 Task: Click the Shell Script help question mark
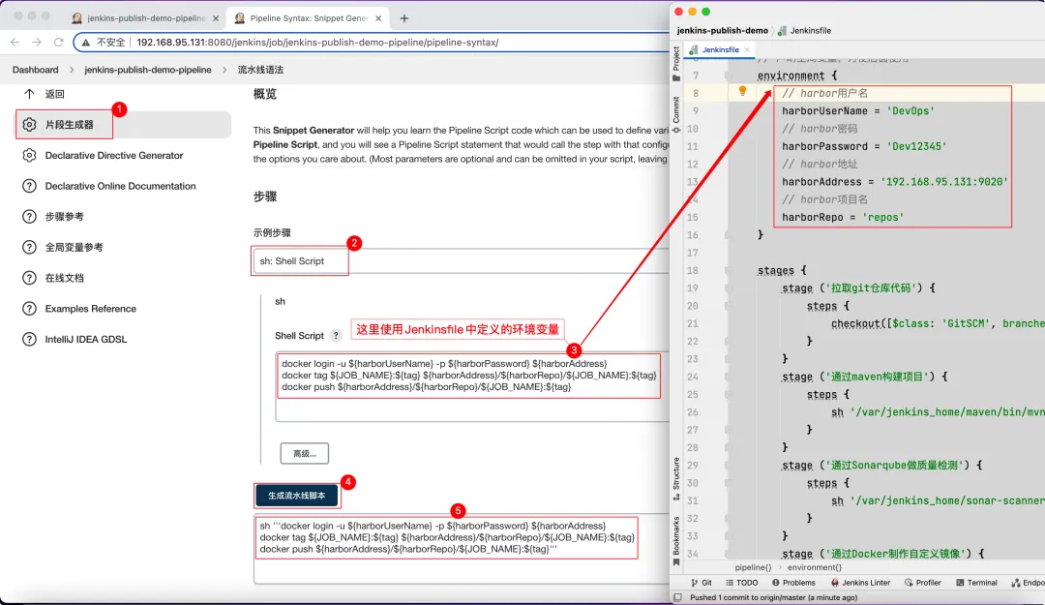click(x=336, y=336)
